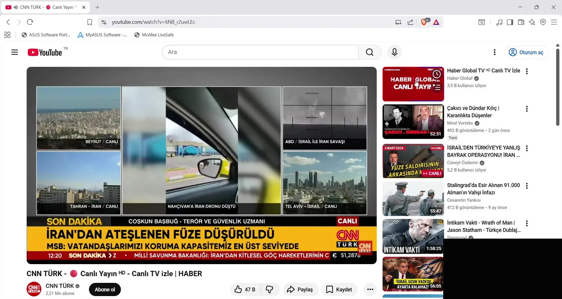This screenshot has width=562, height=299.
Task: Focus the Ara search field
Action: (260, 52)
